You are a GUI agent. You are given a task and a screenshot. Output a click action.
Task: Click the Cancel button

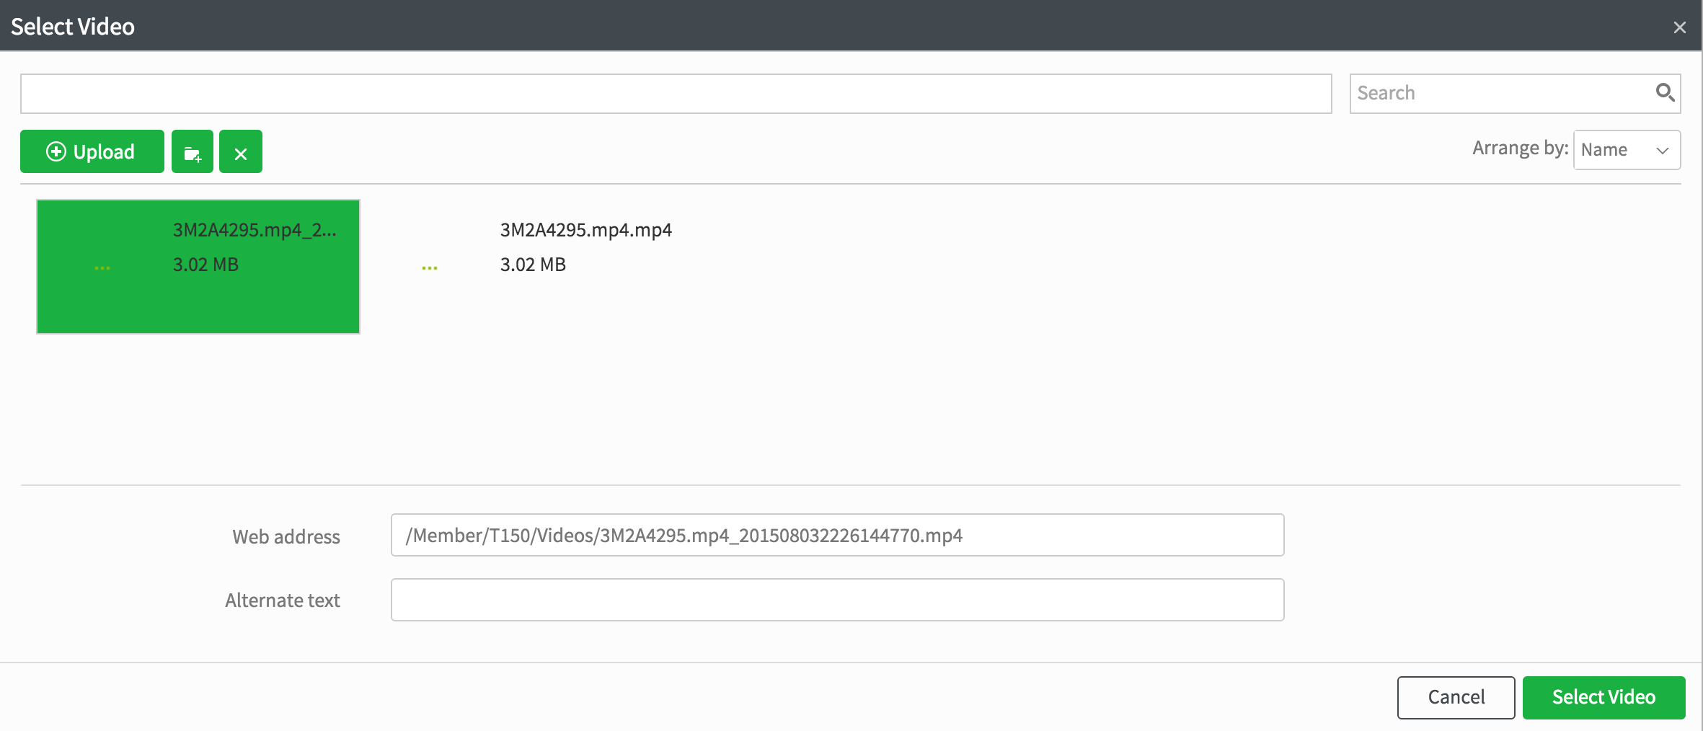1456,697
